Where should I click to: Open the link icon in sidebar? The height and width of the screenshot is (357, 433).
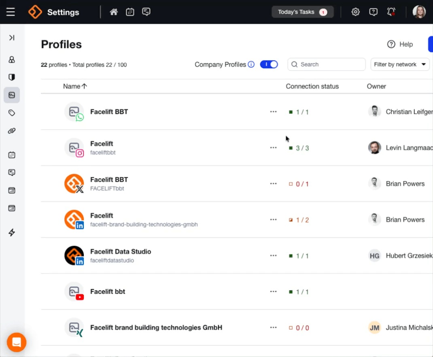pyautogui.click(x=12, y=131)
